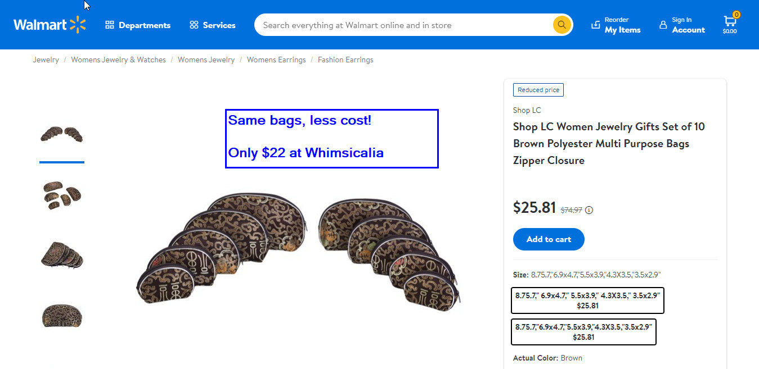Viewport: 759px width, 369px height.
Task: Select the second size option box
Action: tap(583, 332)
